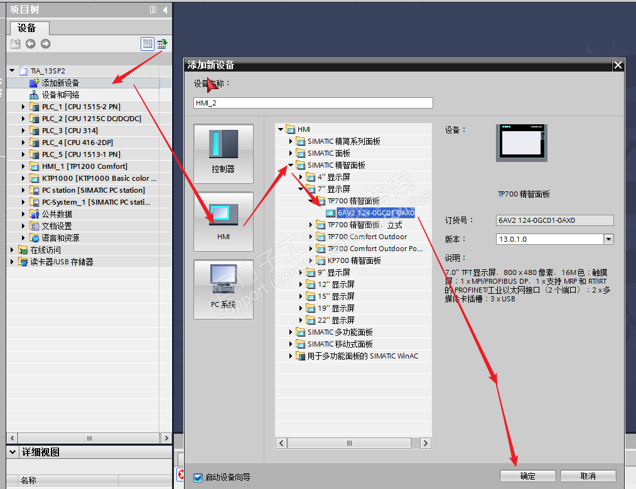Collapse the TIA_13SP2 project node
Viewport: 636px width, 489px height.
(12, 70)
